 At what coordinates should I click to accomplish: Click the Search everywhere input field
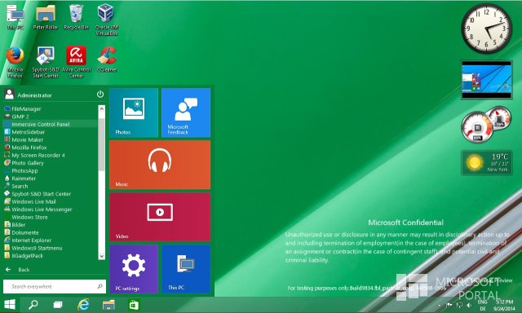coord(55,286)
